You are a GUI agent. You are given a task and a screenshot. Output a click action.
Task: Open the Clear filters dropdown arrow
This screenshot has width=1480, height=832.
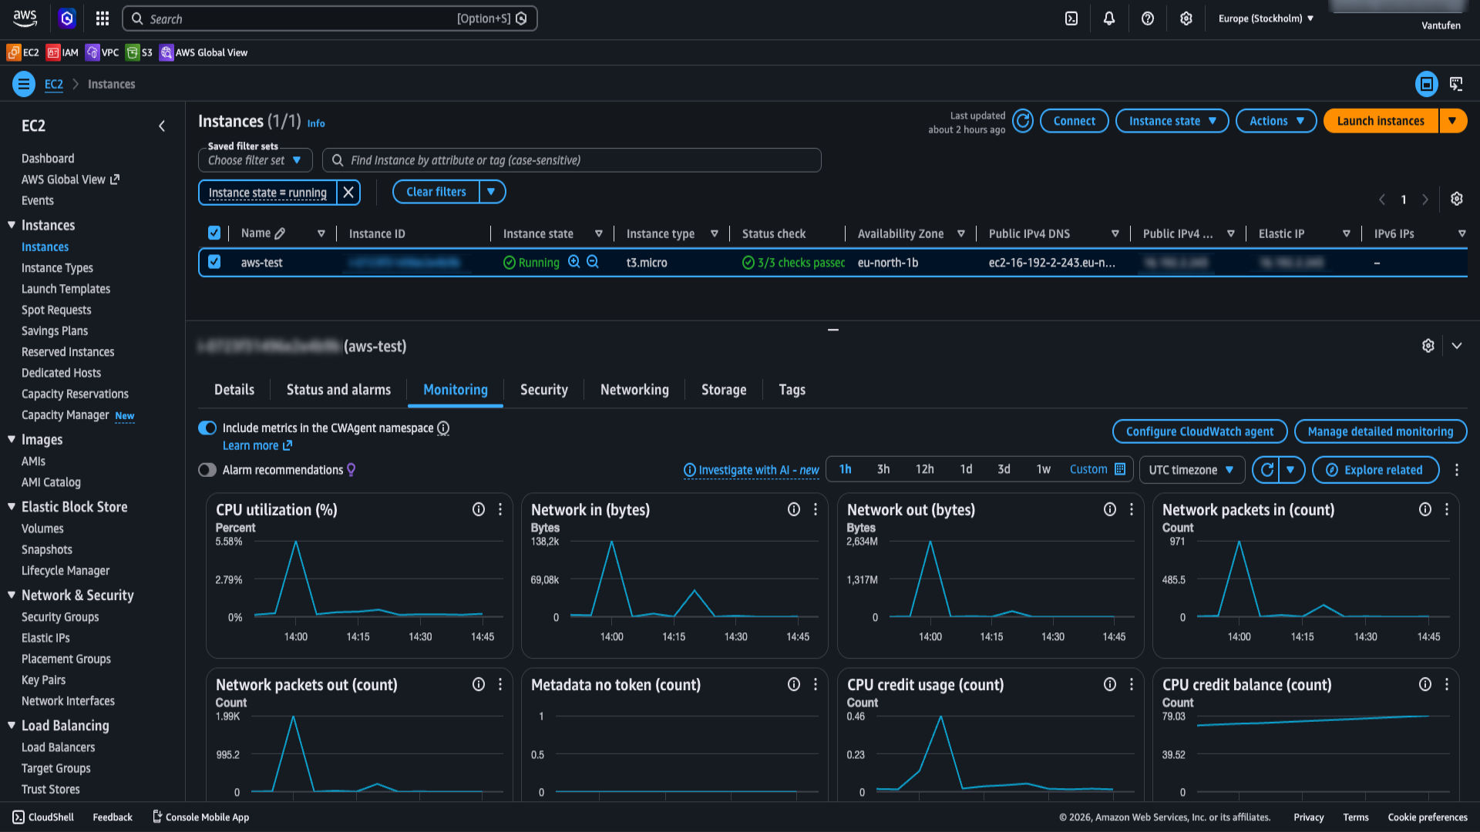point(491,192)
